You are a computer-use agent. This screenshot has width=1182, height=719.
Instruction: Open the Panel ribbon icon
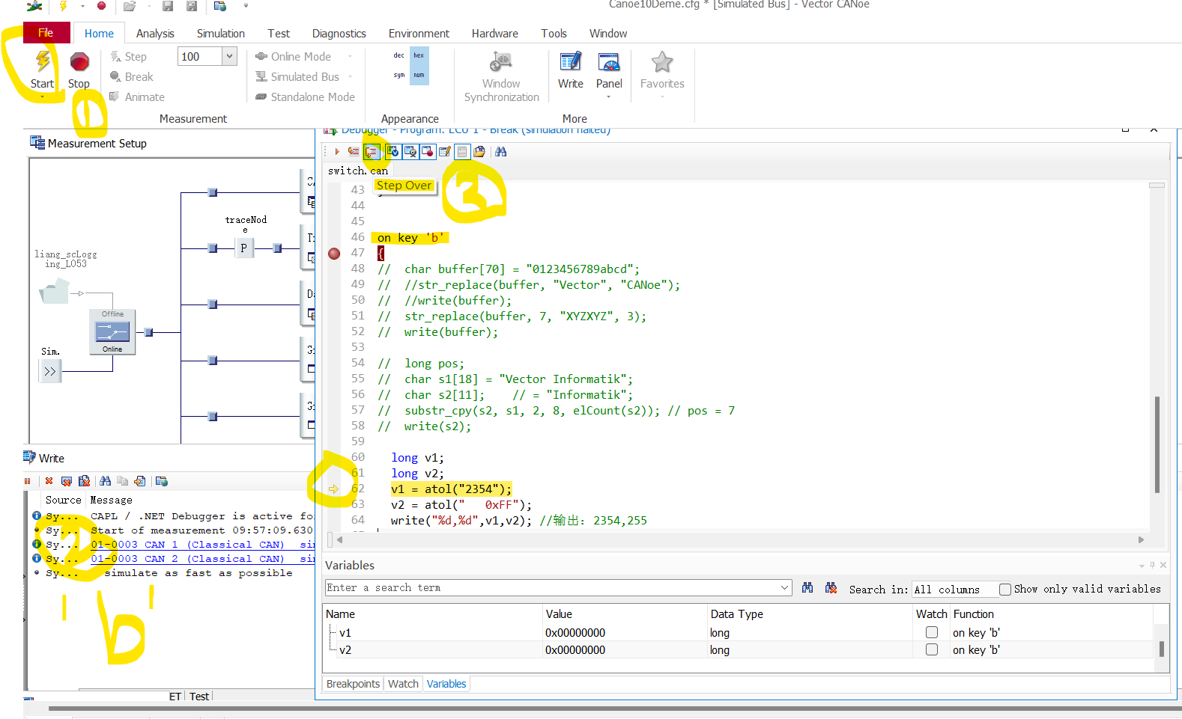(609, 62)
